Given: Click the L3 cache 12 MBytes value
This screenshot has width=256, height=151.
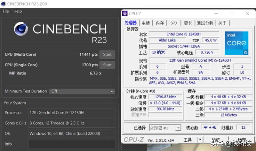Looking at the screenshot, I should [228, 115].
